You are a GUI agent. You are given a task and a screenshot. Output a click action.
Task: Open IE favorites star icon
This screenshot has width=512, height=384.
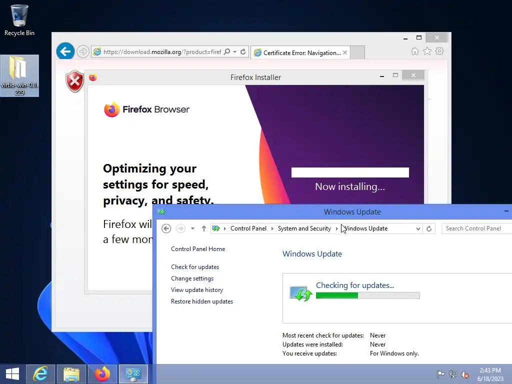(x=427, y=51)
